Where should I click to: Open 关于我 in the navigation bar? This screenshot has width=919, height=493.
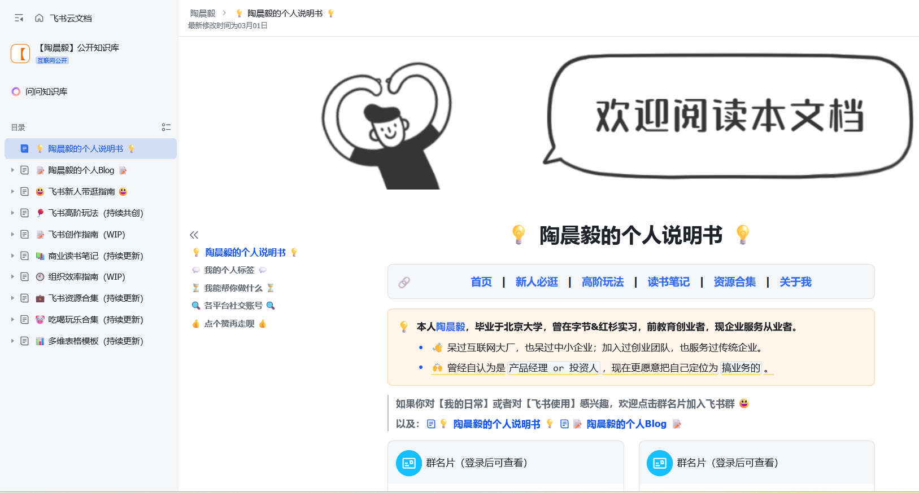tap(795, 282)
